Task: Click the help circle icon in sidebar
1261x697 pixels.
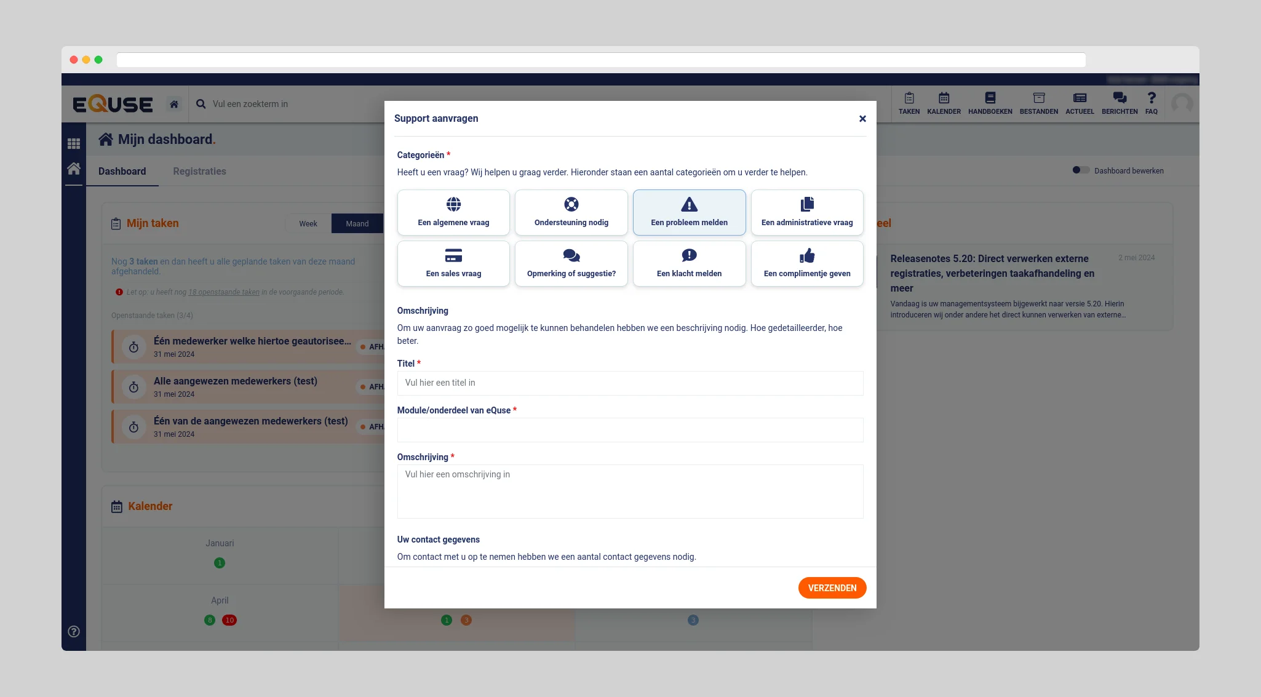Action: (74, 631)
